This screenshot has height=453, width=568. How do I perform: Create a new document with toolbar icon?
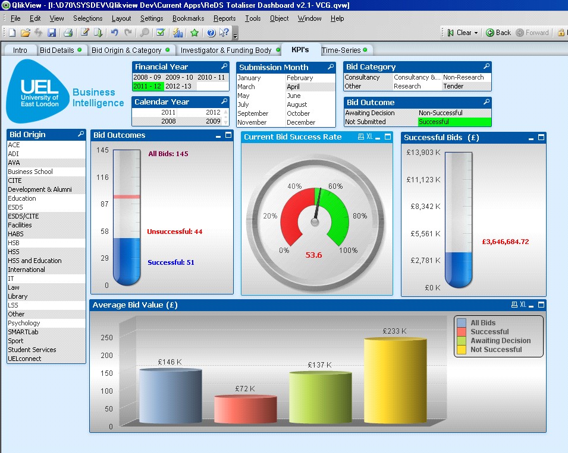tap(12, 33)
